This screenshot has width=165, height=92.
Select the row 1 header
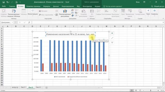pyautogui.click(x=2, y=28)
